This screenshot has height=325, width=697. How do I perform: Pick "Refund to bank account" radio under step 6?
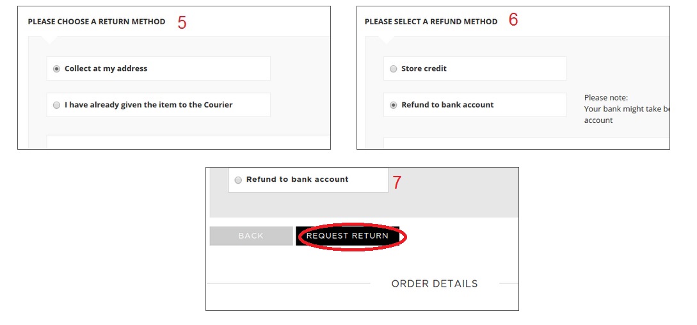[x=394, y=105]
